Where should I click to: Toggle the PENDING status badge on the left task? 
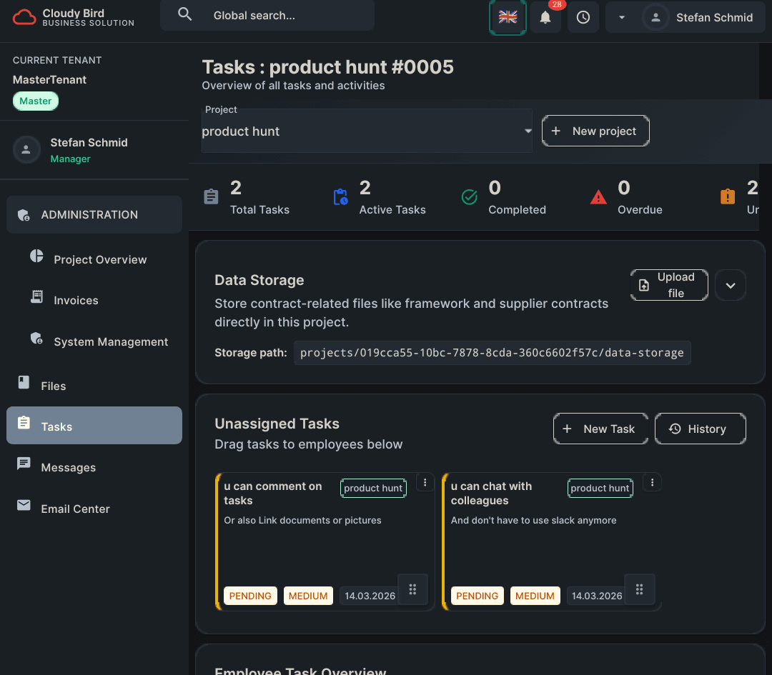pos(250,596)
